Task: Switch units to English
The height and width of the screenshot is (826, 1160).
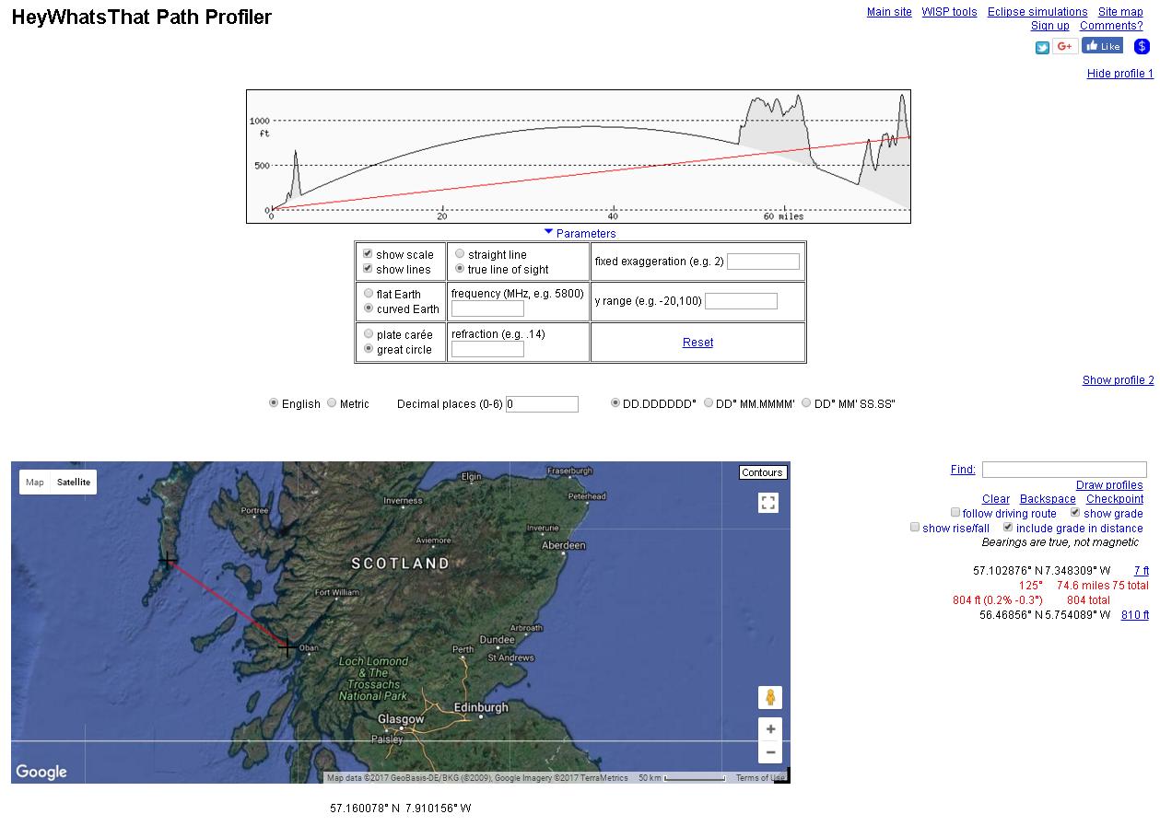Action: (x=274, y=403)
